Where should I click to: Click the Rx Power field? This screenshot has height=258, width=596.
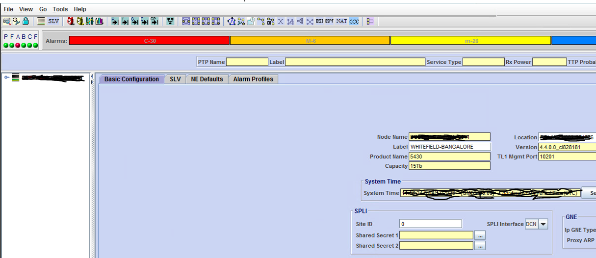coord(549,62)
